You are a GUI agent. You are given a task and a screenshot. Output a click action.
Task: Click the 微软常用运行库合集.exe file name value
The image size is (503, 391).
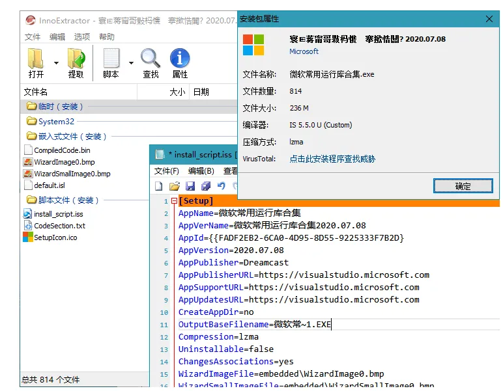click(x=332, y=74)
